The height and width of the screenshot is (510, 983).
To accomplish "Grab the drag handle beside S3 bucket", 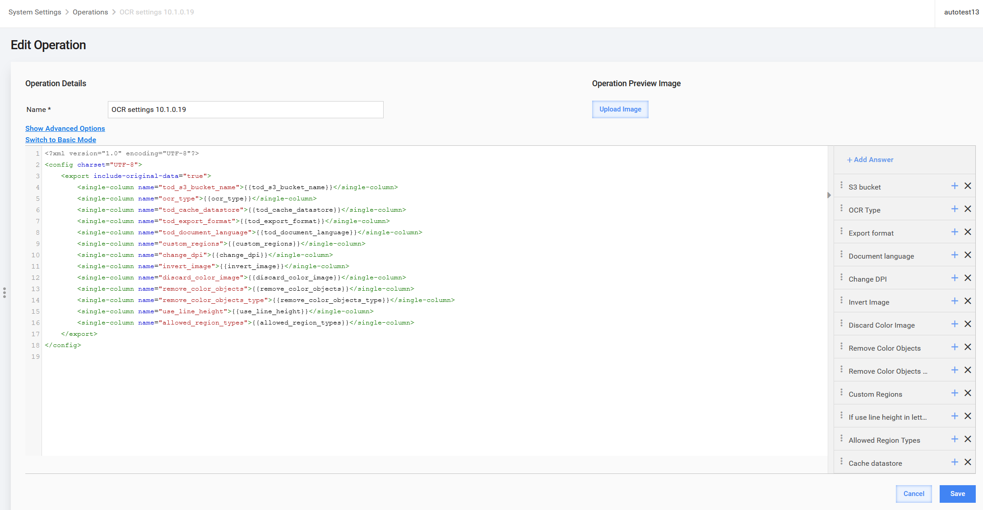I will click(x=841, y=185).
